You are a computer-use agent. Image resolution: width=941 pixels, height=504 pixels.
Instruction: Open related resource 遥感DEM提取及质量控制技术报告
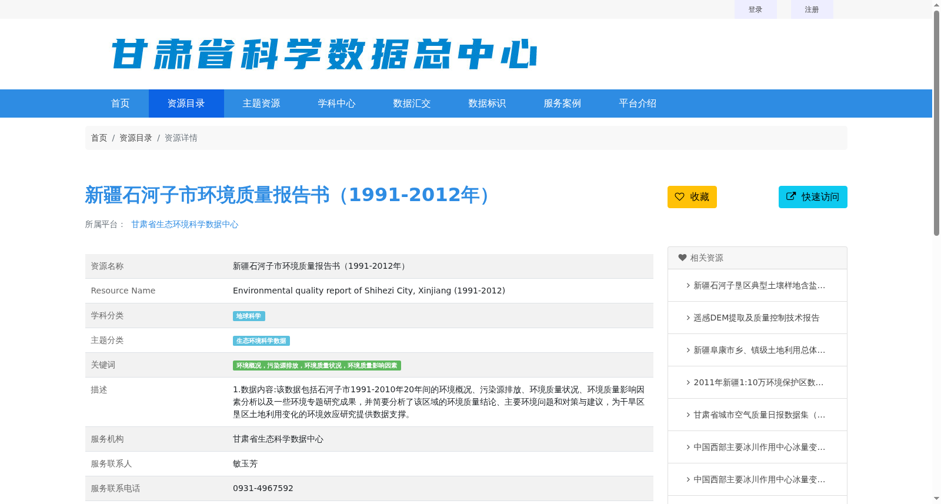(x=758, y=318)
